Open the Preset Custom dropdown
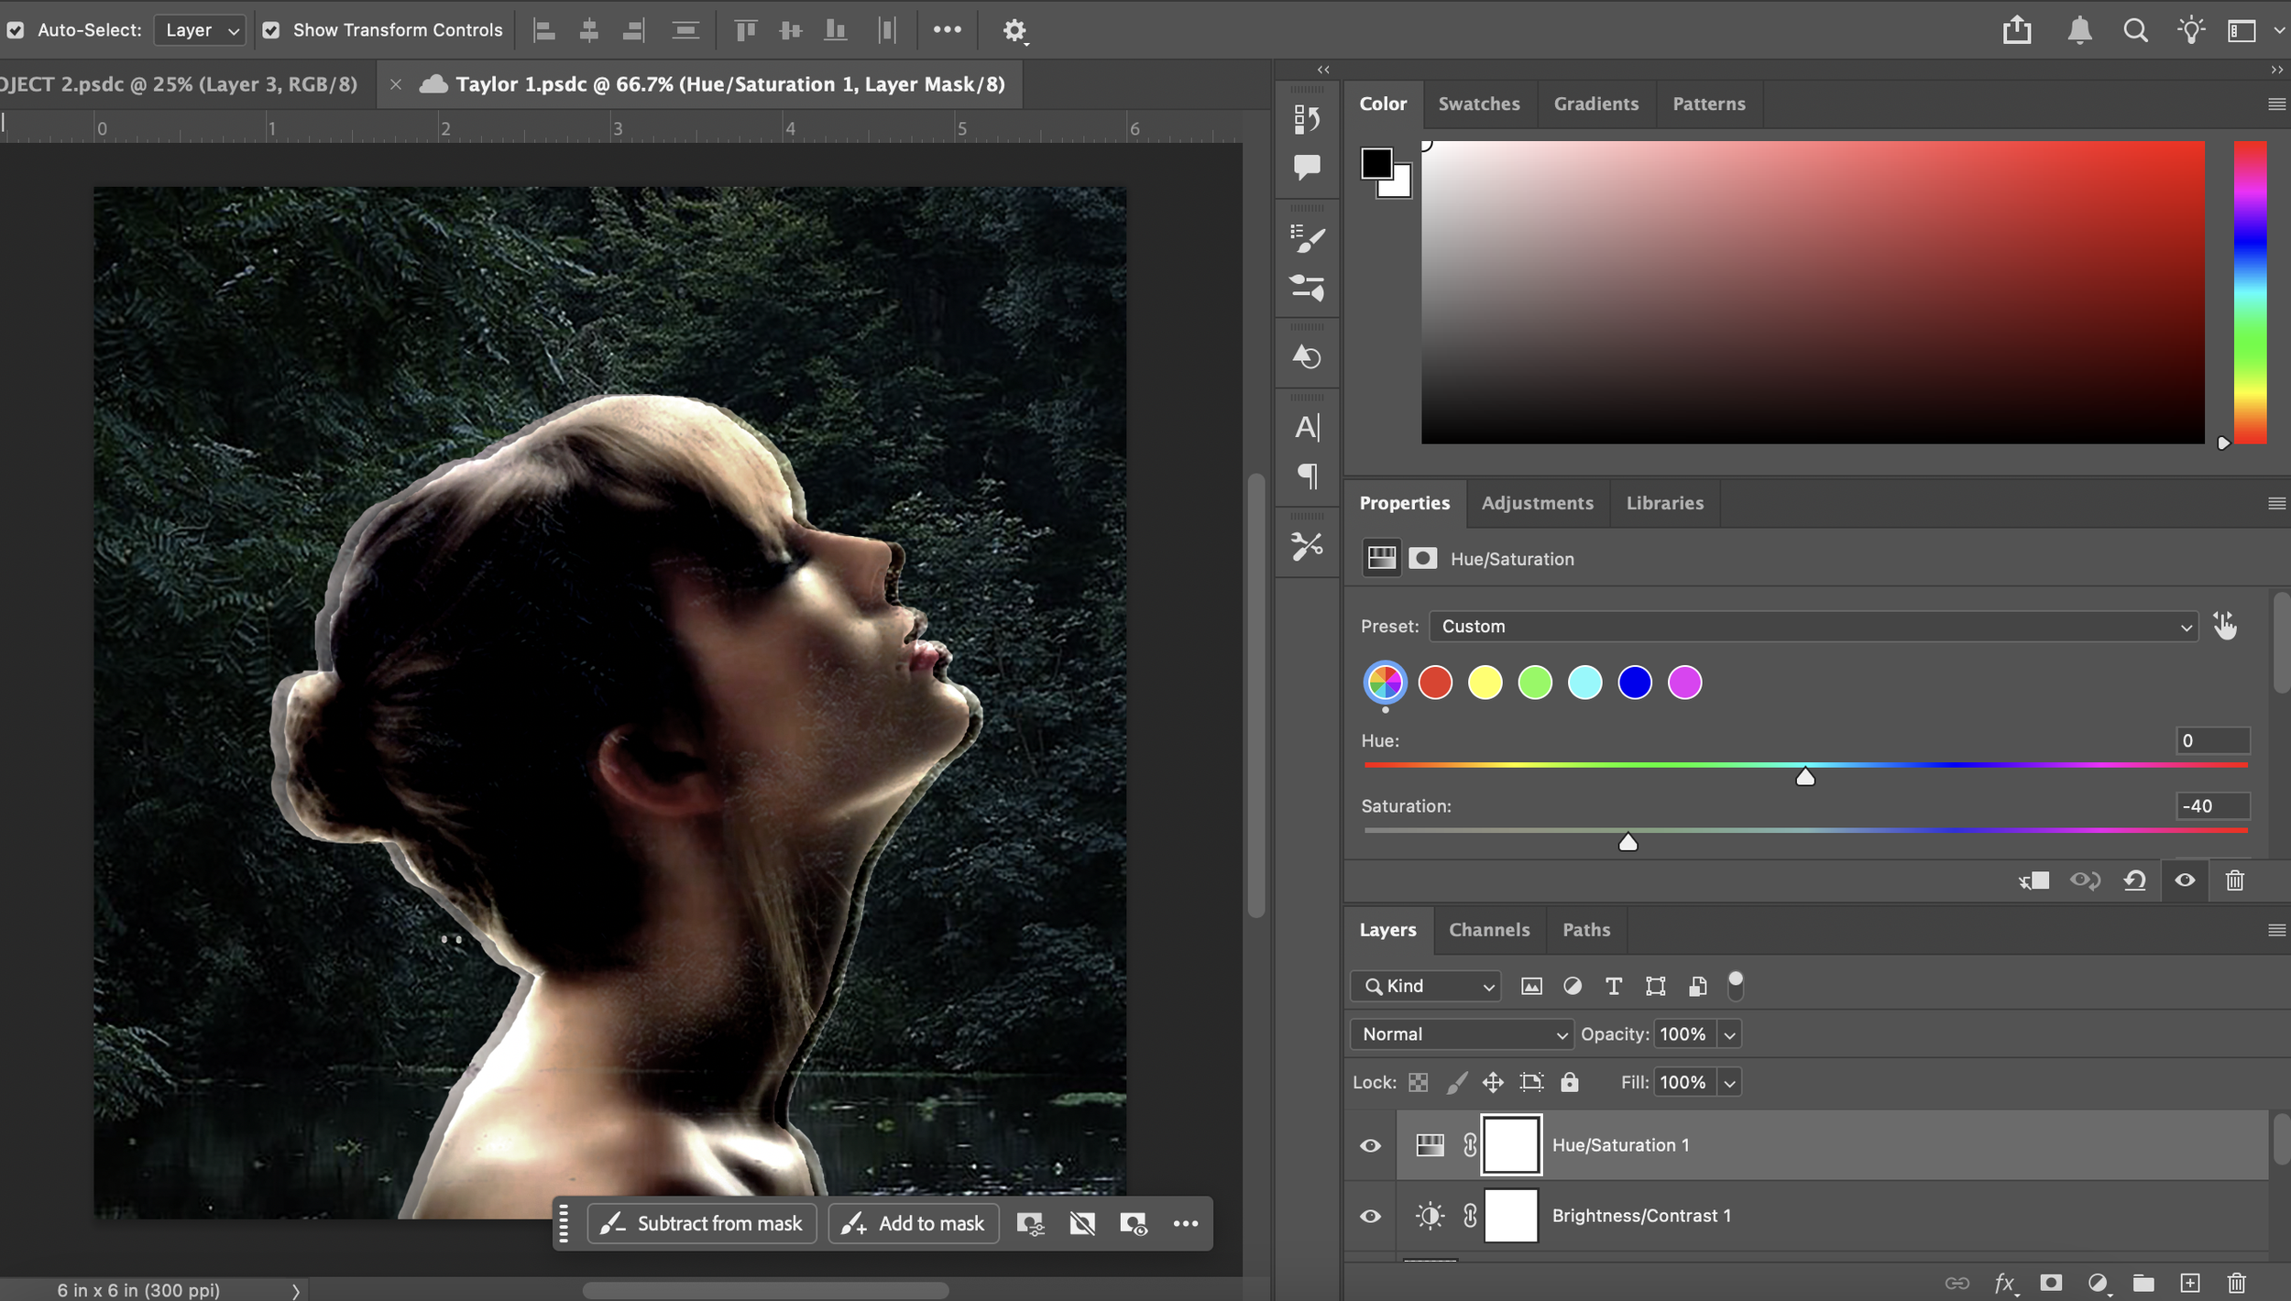 [1813, 627]
